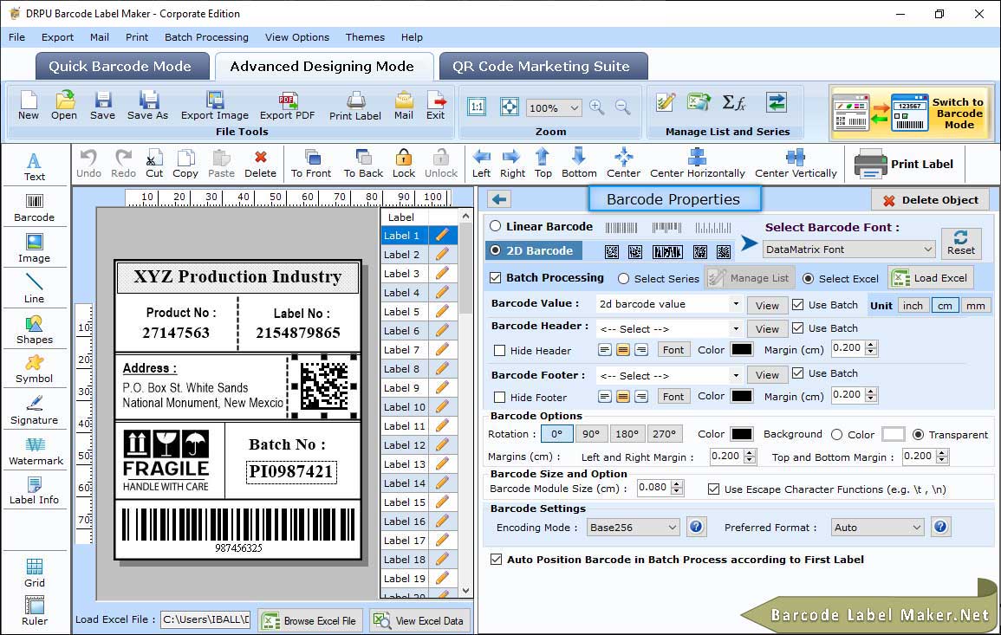1001x635 pixels.
Task: Pick the Line drawing tool
Action: point(35,289)
